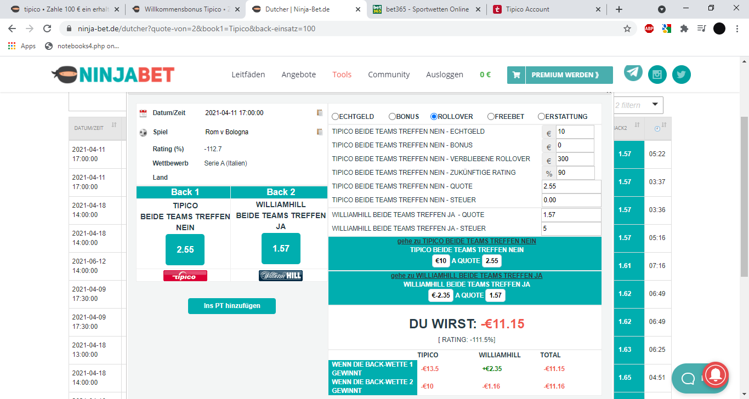This screenshot has height=399, width=749.
Task: Click the shopping cart icon
Action: click(516, 75)
